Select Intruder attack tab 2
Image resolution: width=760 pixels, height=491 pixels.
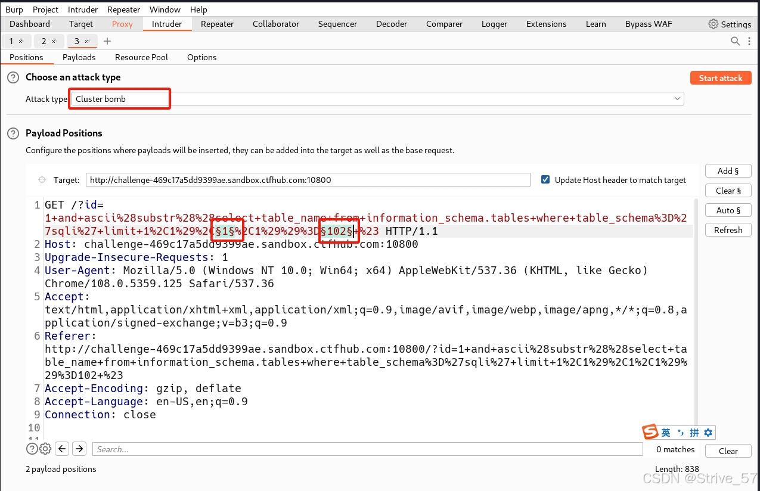44,41
